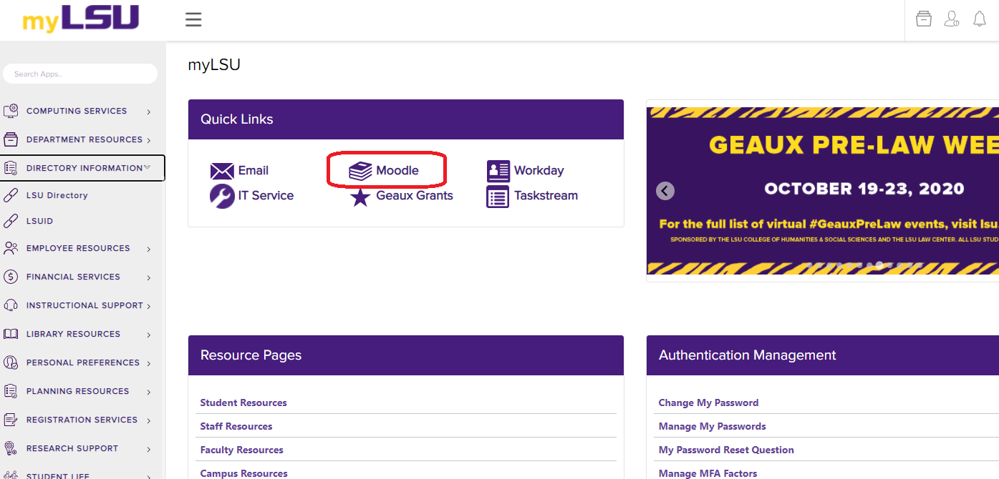Click the IT Service wrench icon

coord(222,196)
